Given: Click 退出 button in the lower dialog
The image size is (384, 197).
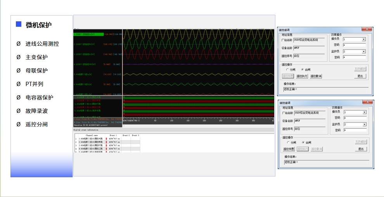Looking at the screenshot, I should pyautogui.click(x=361, y=149).
